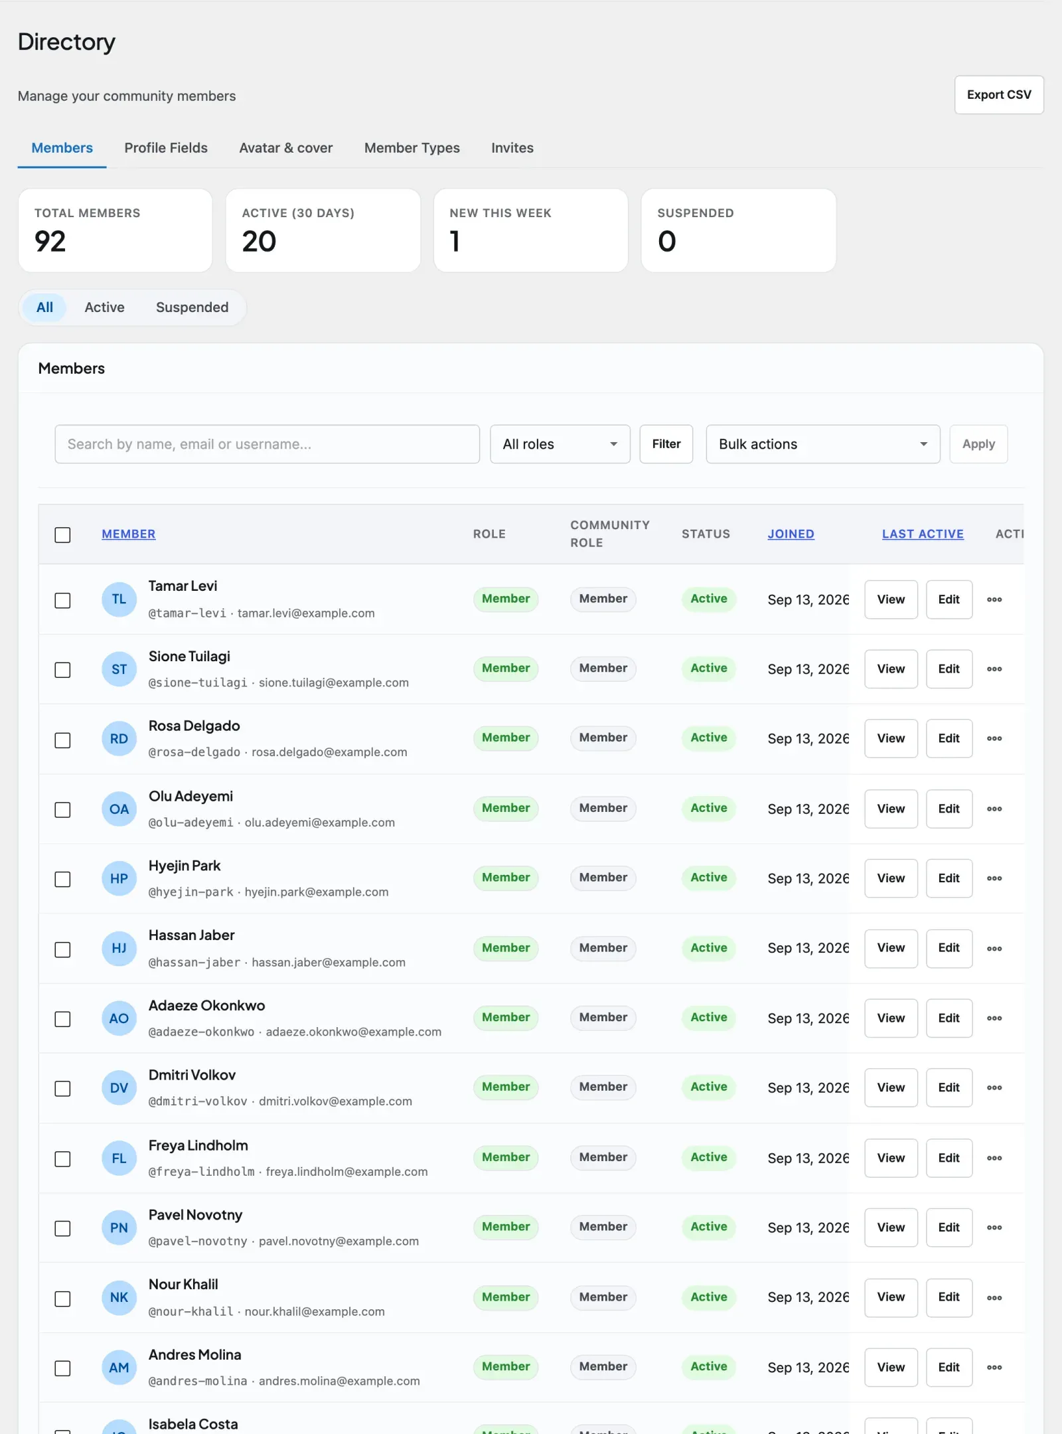The height and width of the screenshot is (1434, 1062).
Task: Select the checkbox for Andres Molina
Action: coord(62,1369)
